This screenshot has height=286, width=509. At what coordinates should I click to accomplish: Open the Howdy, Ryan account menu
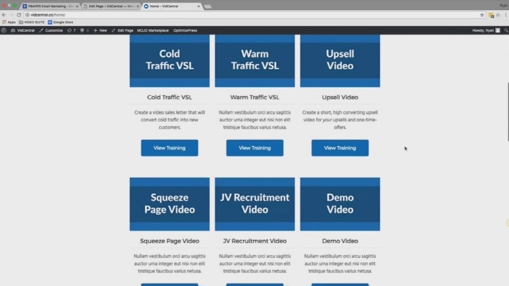(x=486, y=30)
